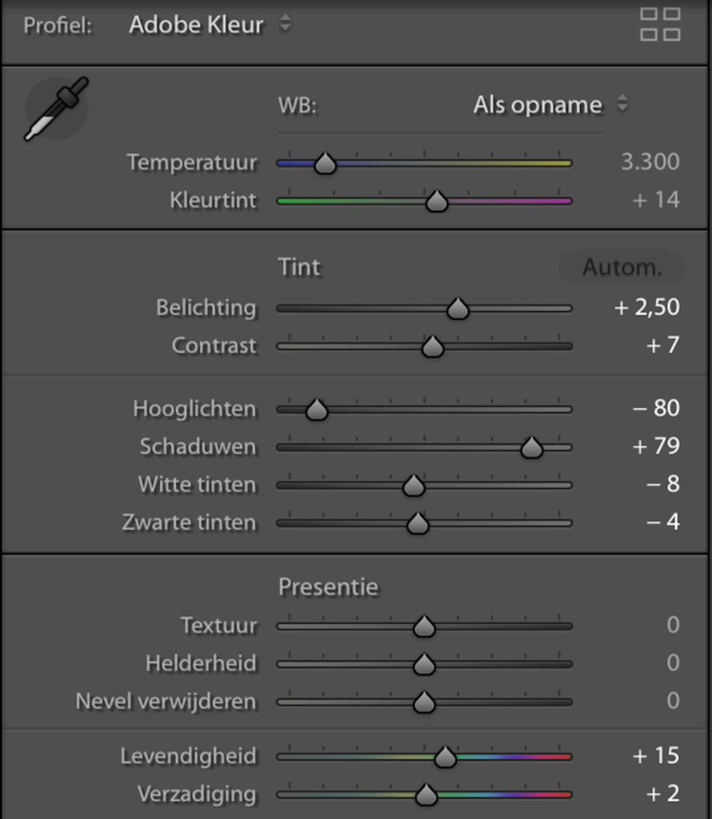
Task: Click the Autom. tone button
Action: click(622, 267)
